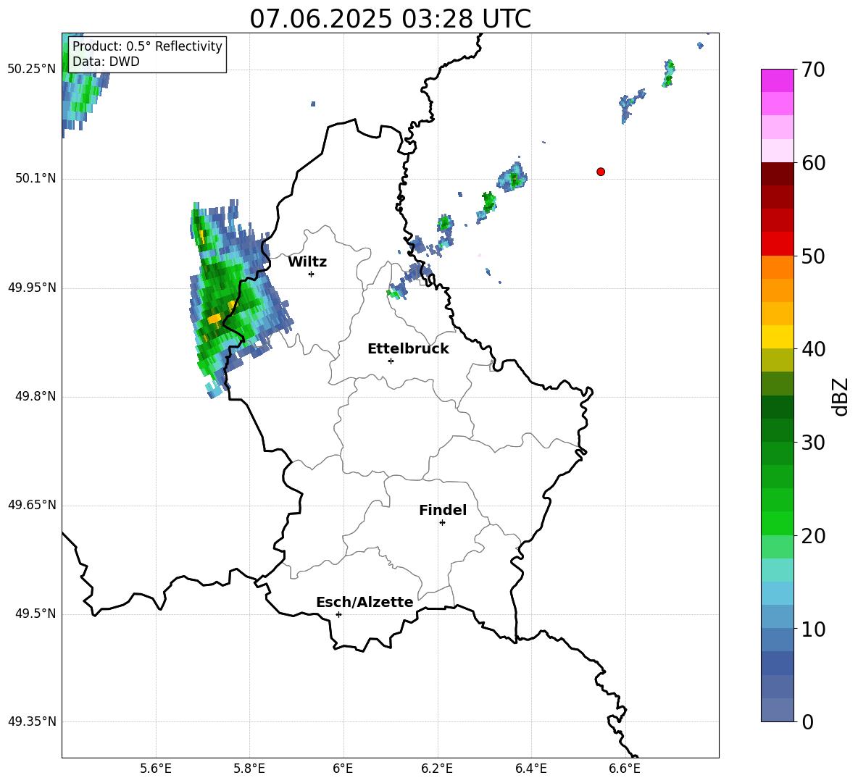Click the 50 value on colorbar

pyautogui.click(x=813, y=256)
